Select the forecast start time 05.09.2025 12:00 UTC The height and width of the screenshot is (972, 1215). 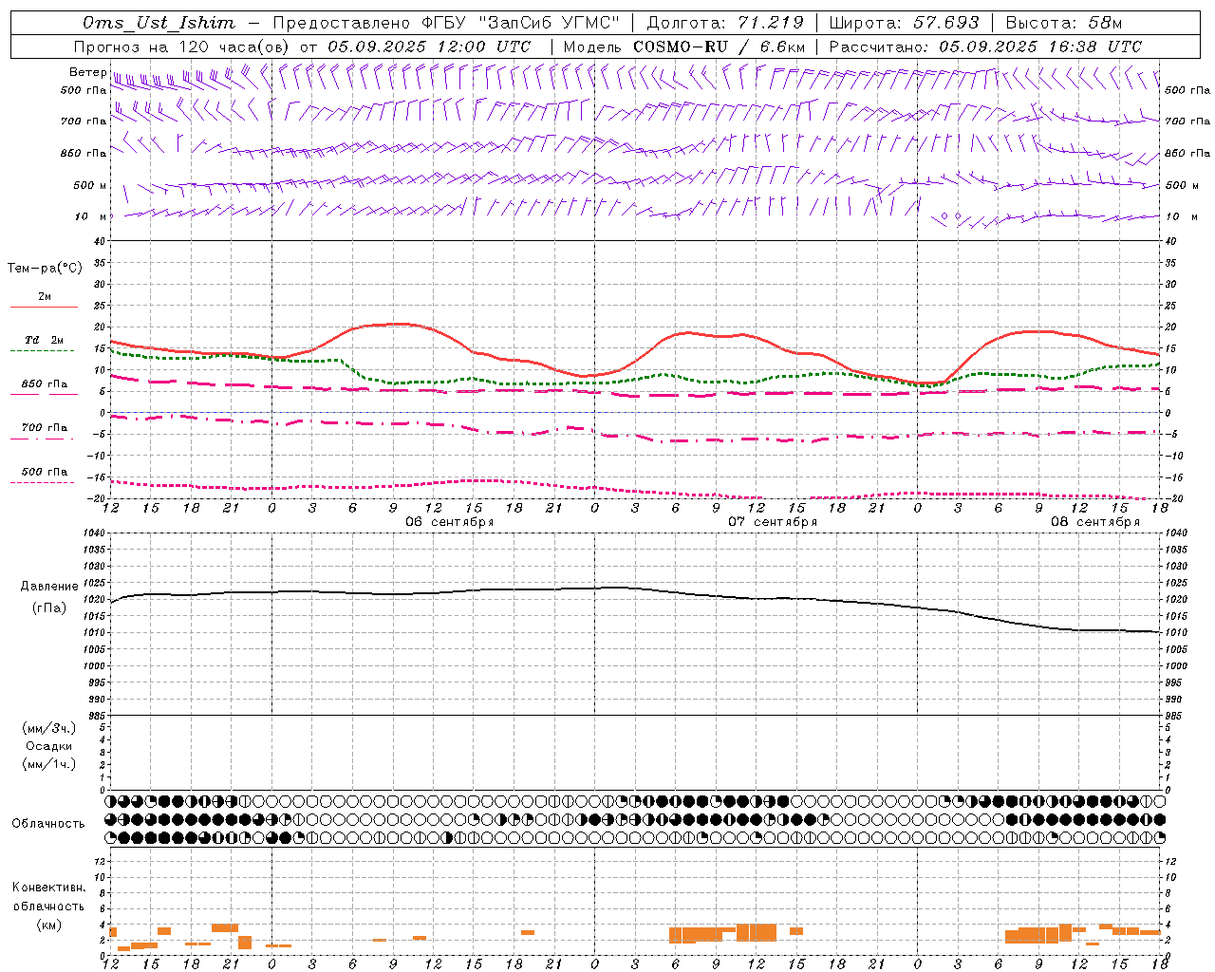429,47
